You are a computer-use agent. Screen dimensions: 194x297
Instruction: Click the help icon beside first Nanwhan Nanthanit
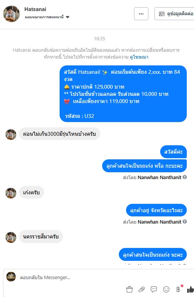[185, 177]
